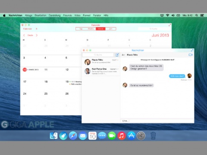Open FaceTime green camera dock icon
The width and height of the screenshot is (207, 155).
pyautogui.click(x=112, y=136)
